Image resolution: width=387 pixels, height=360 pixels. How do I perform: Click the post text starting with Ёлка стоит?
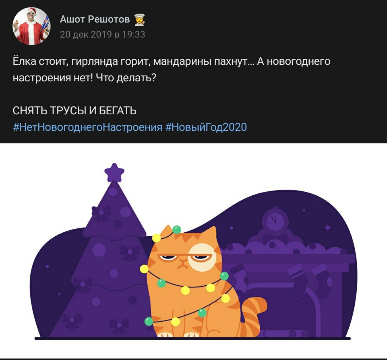click(171, 70)
